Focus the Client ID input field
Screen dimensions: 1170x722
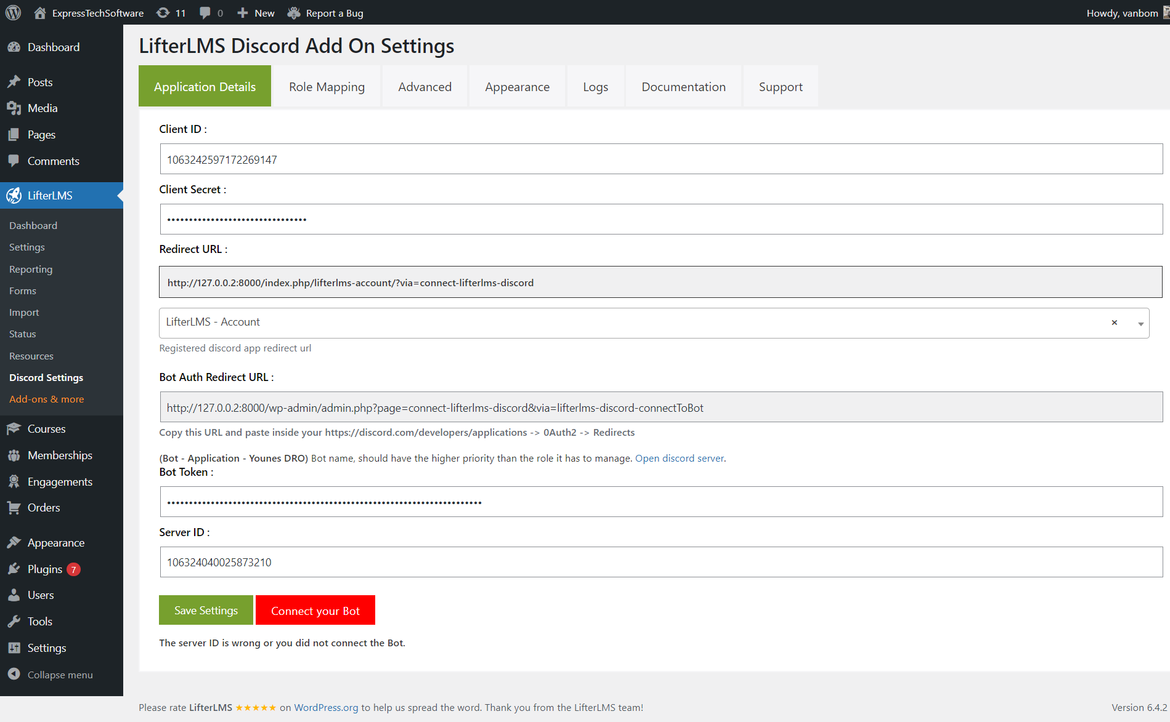[x=660, y=159]
